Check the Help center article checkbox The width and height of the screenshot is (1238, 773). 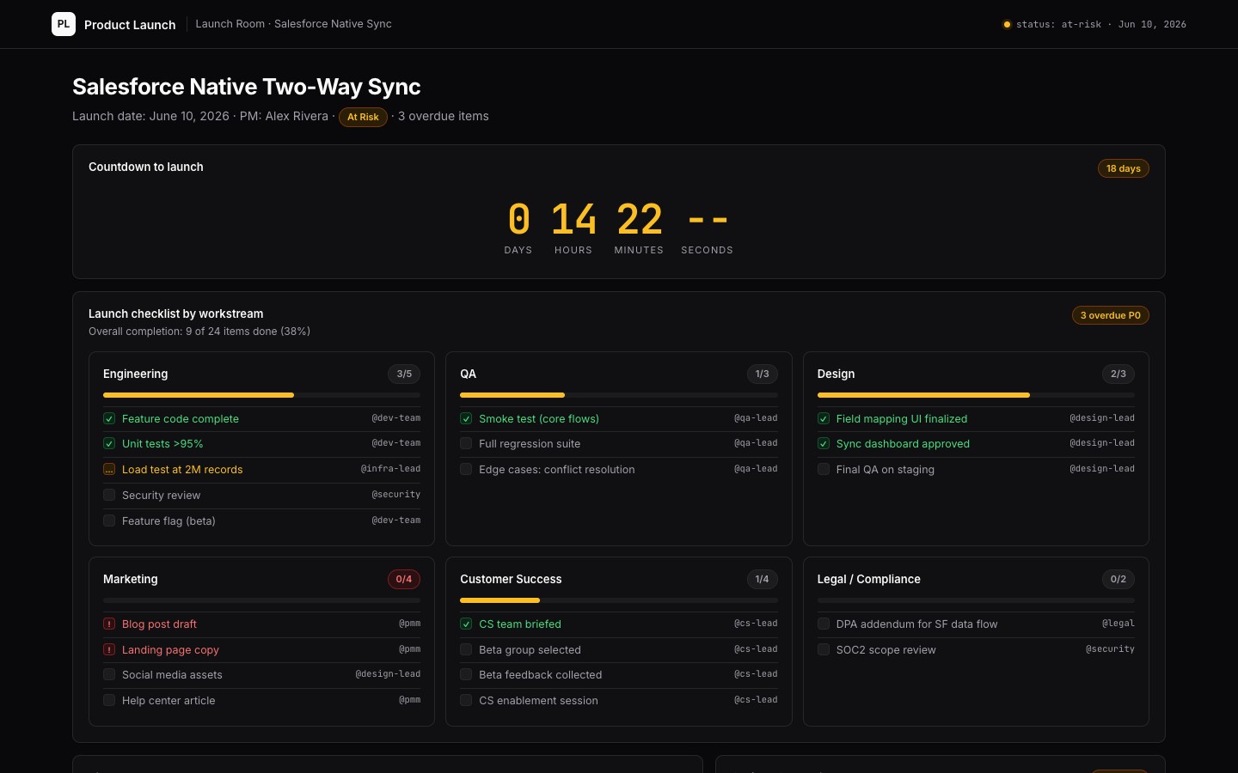point(109,700)
